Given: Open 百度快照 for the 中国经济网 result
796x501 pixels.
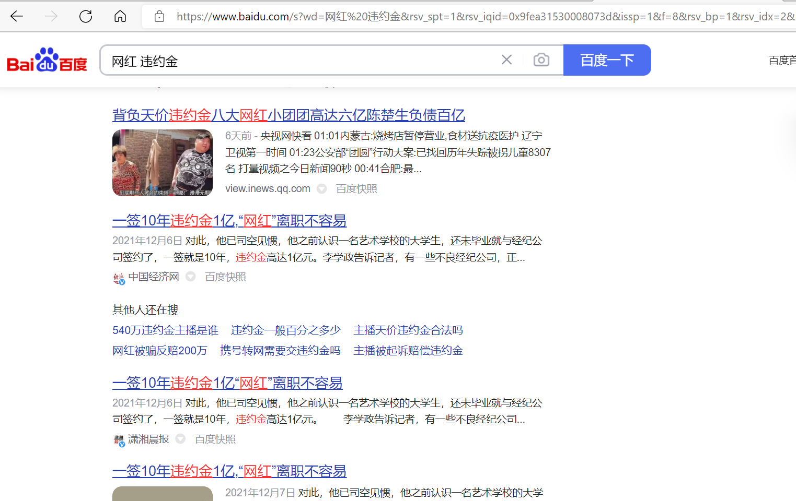Looking at the screenshot, I should coord(225,277).
